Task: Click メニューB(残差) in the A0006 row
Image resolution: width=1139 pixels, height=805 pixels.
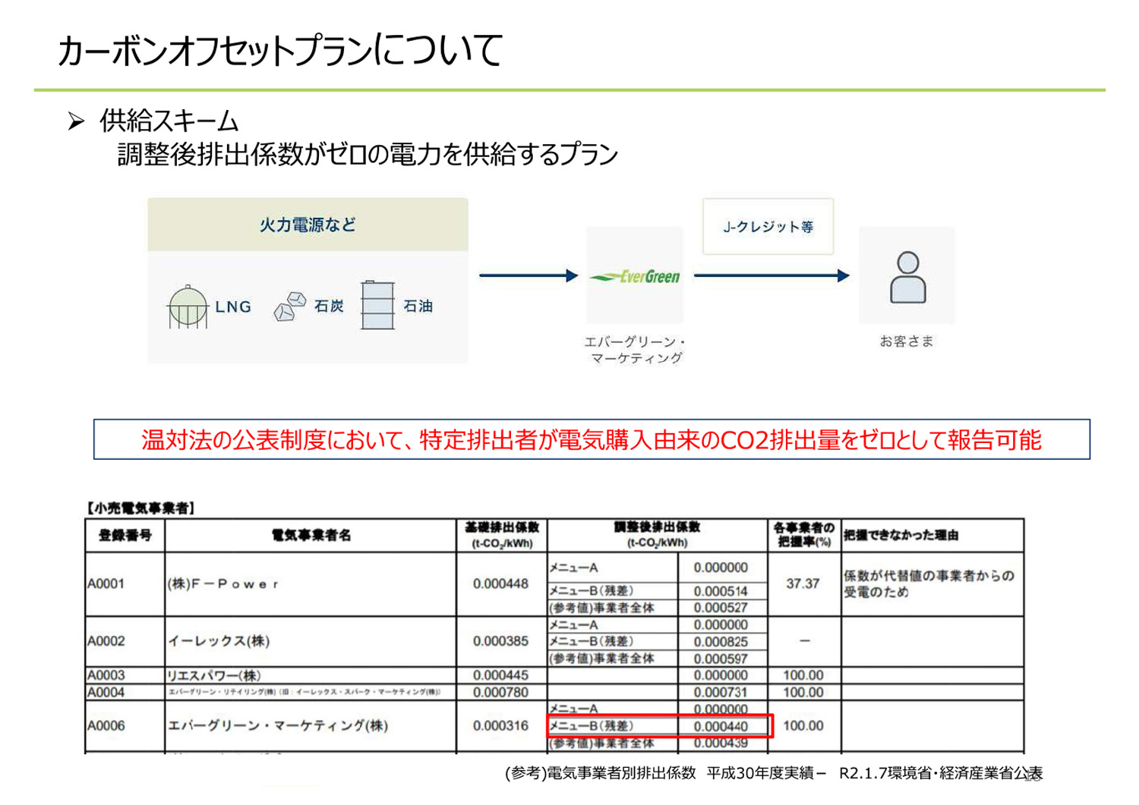Action: [x=592, y=726]
